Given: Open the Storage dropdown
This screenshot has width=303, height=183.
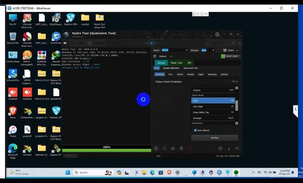Looking at the screenshot, I should click(x=214, y=50).
